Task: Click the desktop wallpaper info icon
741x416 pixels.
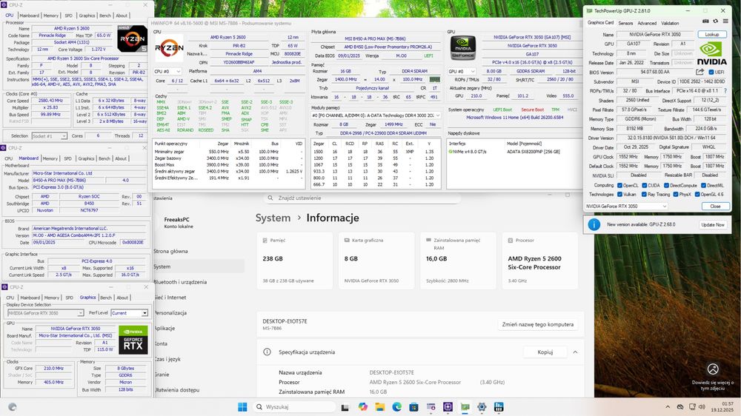Action: pos(713,369)
